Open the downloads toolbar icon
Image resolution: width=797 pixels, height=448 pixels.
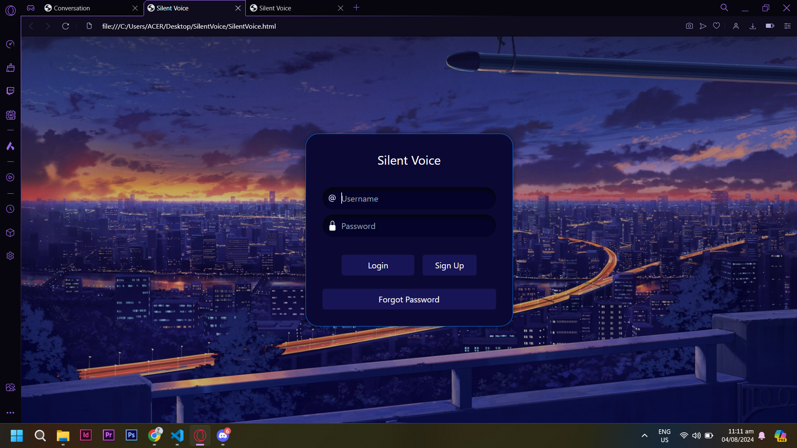753,26
